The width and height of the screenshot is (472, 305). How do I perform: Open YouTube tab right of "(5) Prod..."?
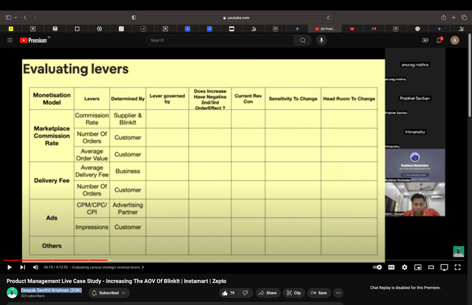pyautogui.click(x=352, y=29)
